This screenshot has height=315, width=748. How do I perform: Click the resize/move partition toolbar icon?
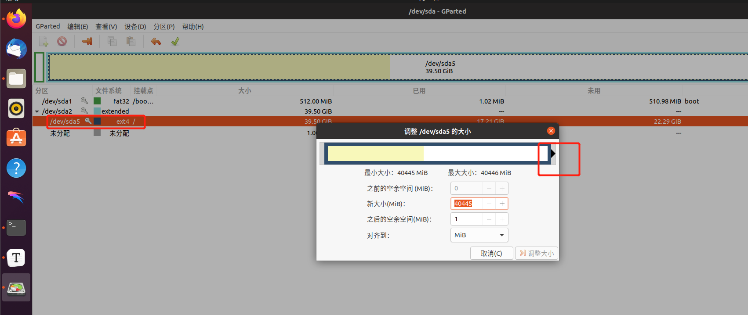[87, 42]
